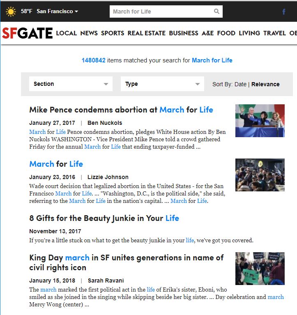The width and height of the screenshot is (297, 315).
Task: Click the search magnifier icon
Action: (x=216, y=11)
